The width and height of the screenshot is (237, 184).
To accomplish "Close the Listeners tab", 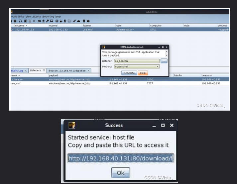I will [44, 70].
